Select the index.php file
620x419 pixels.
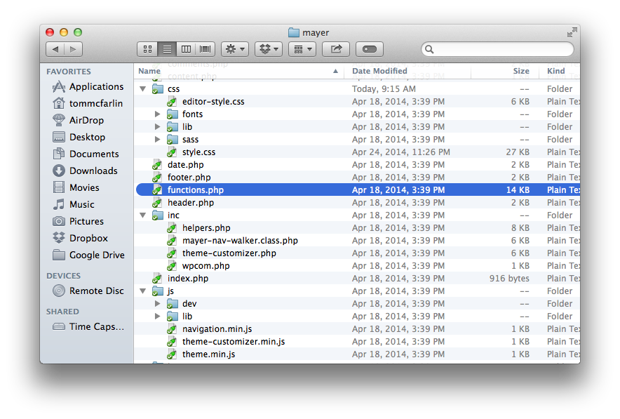pyautogui.click(x=357, y=279)
